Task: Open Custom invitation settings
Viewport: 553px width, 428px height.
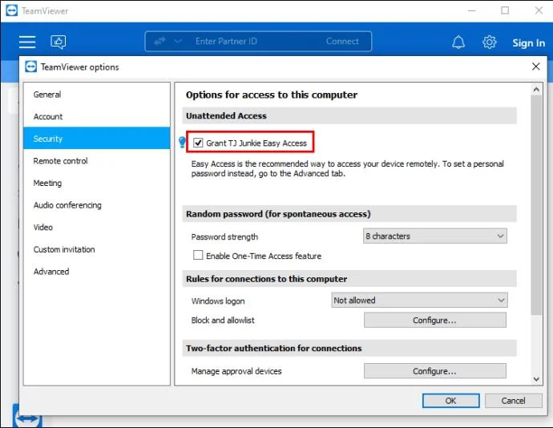Action: [x=97, y=249]
